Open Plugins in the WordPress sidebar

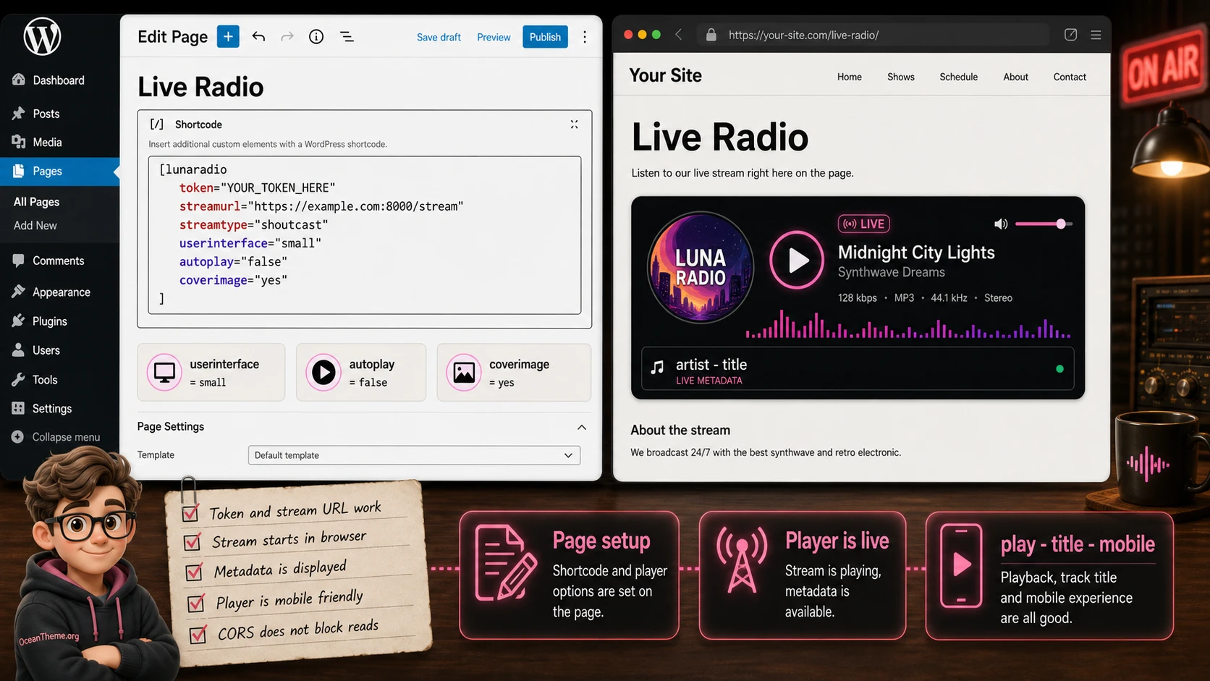[40, 321]
